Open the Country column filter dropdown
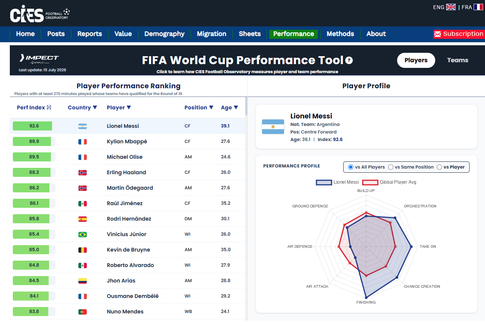 [95, 107]
